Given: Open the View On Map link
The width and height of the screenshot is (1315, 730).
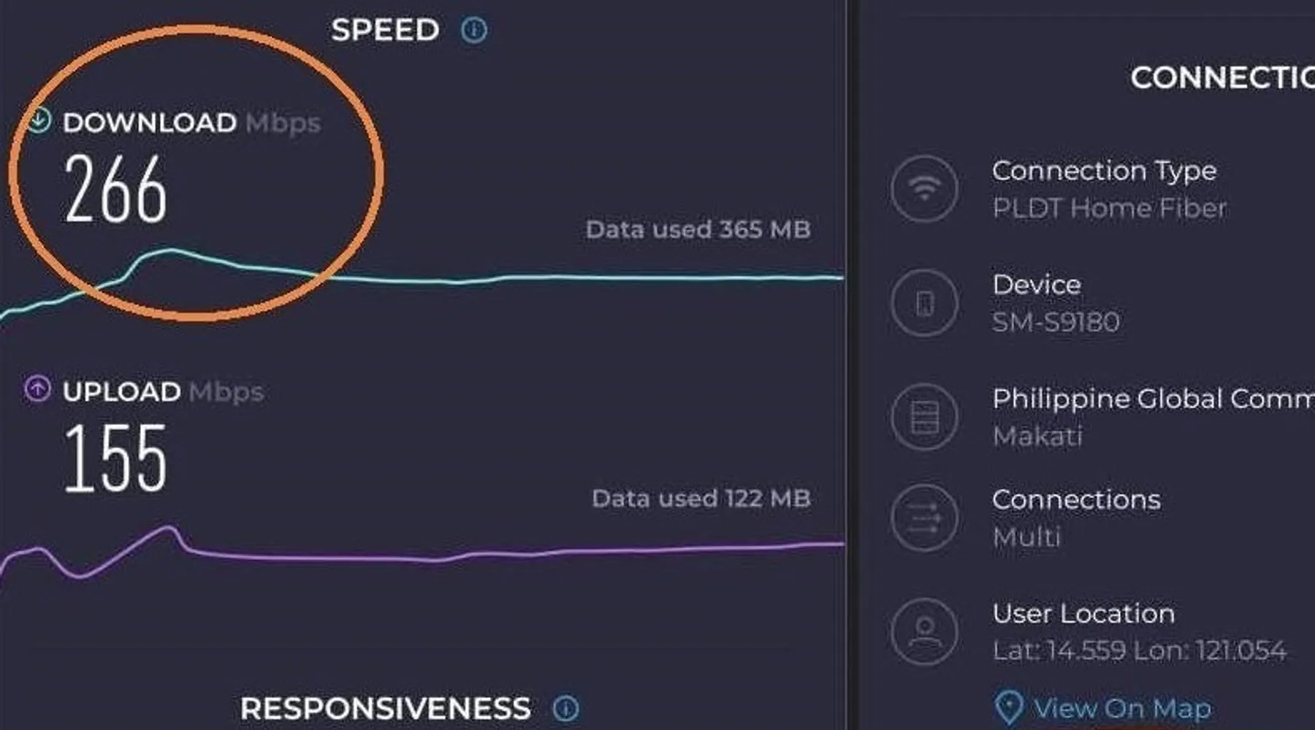Looking at the screenshot, I should [x=1122, y=708].
